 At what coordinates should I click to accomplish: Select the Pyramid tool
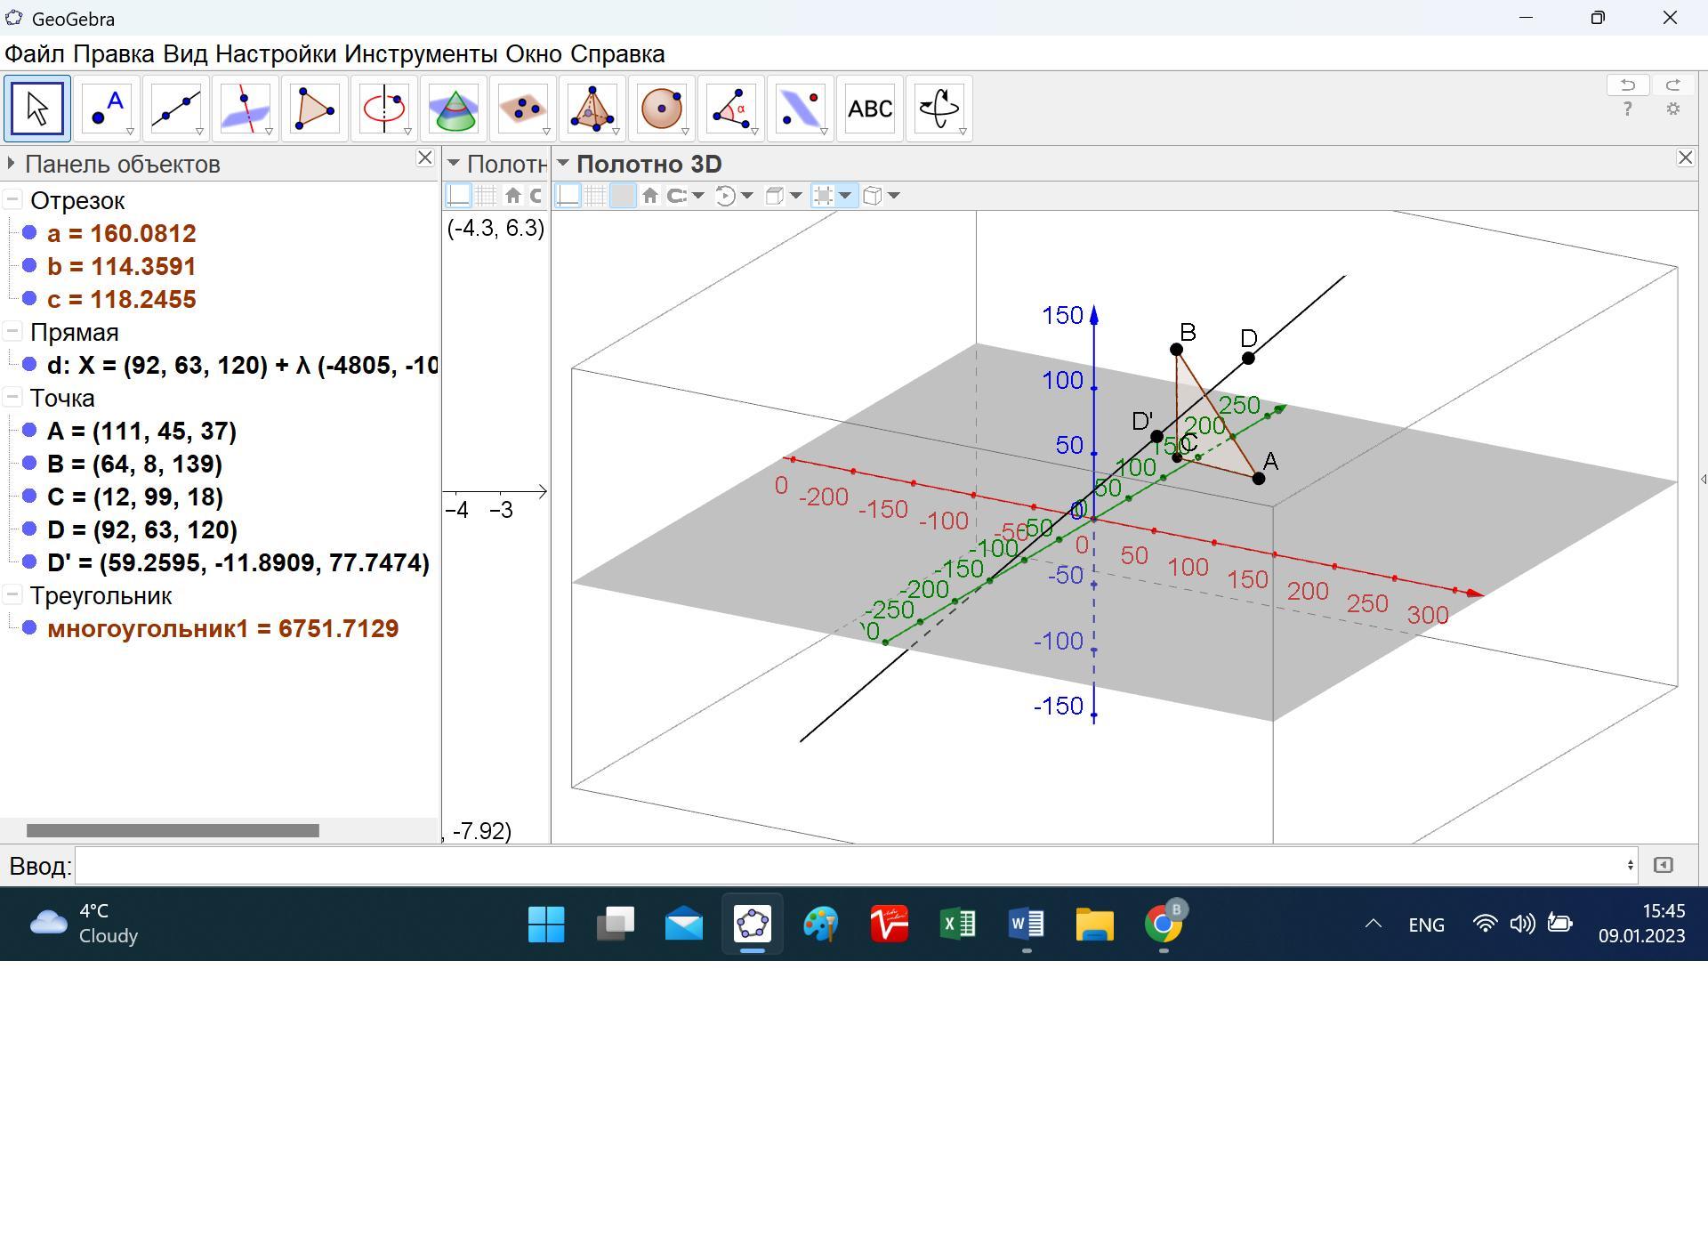592,109
